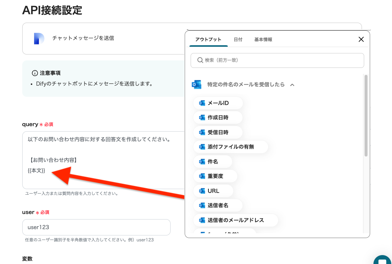392x264 pixels.
Task: Switch to the アウトプット tab
Action: tap(208, 40)
